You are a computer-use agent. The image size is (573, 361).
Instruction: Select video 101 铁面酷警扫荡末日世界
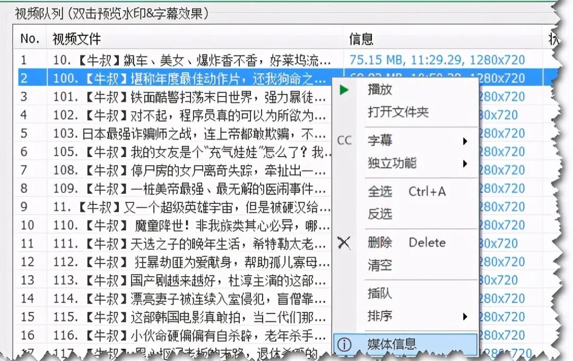click(x=189, y=97)
